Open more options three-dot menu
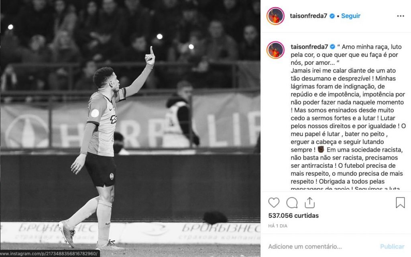 click(x=401, y=16)
